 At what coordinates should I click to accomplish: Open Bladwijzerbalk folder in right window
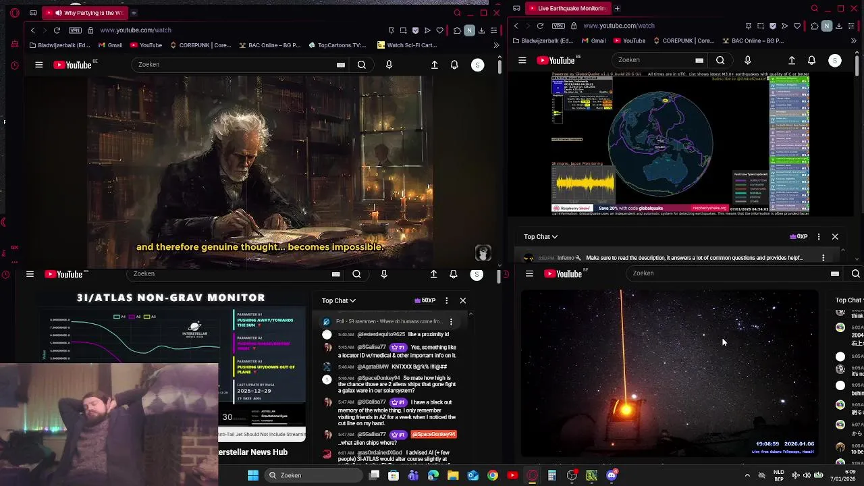(543, 40)
